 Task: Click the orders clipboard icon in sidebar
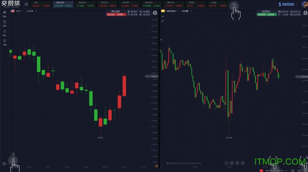[x=5, y=41]
